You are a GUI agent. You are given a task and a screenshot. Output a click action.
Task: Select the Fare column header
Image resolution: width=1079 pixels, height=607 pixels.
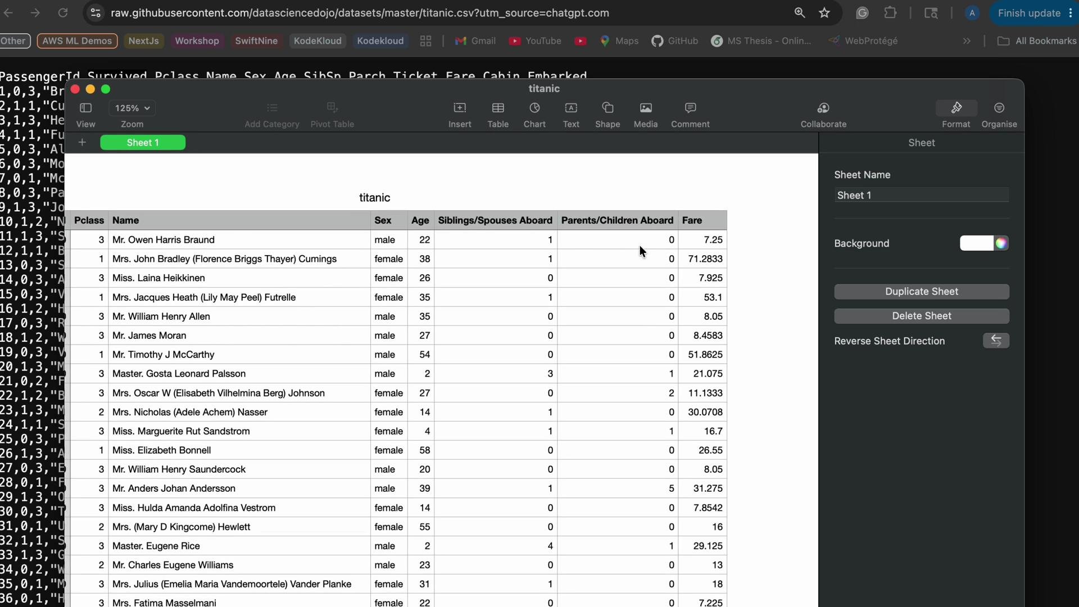coord(702,220)
